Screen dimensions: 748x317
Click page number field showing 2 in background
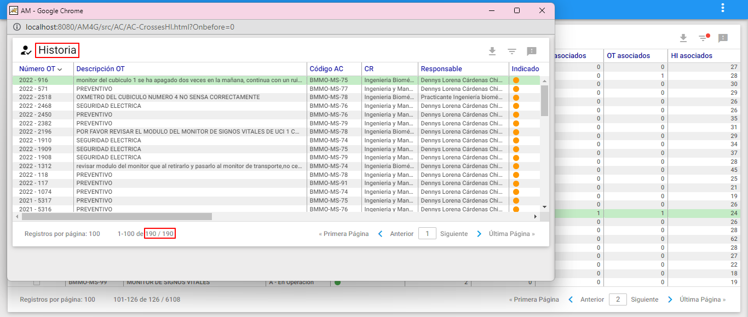(x=618, y=299)
